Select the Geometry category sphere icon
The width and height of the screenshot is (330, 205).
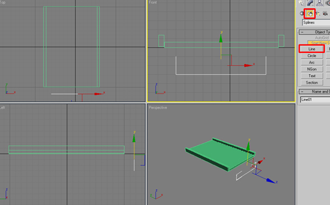click(302, 13)
